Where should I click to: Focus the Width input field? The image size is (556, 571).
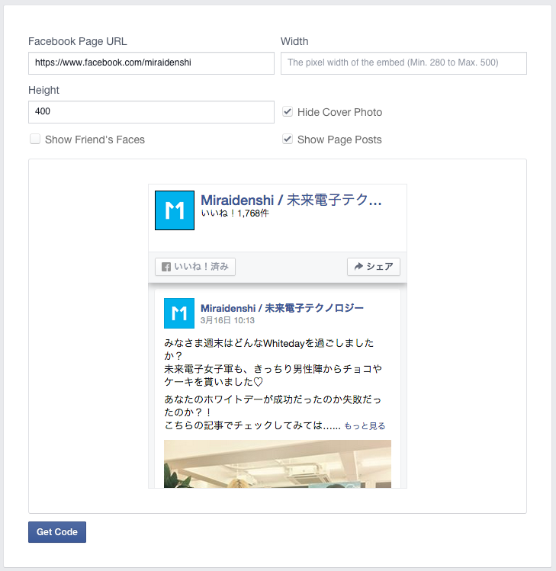(403, 63)
